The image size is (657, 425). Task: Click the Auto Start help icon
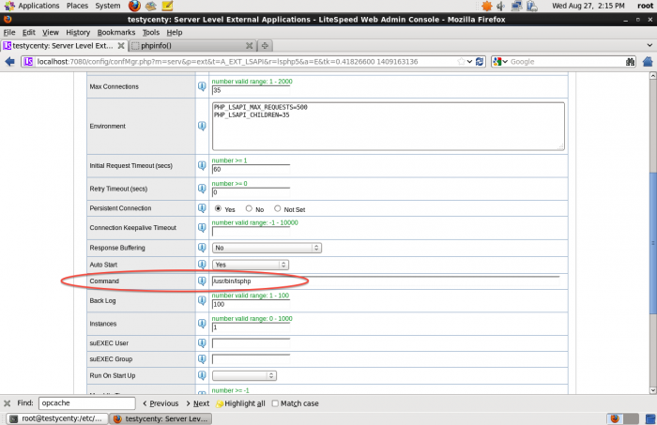tap(202, 265)
